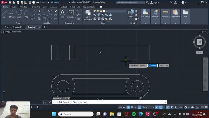Viewport: 209px width, 118px height.
Task: Open Layer Properties manager
Action: point(88,15)
